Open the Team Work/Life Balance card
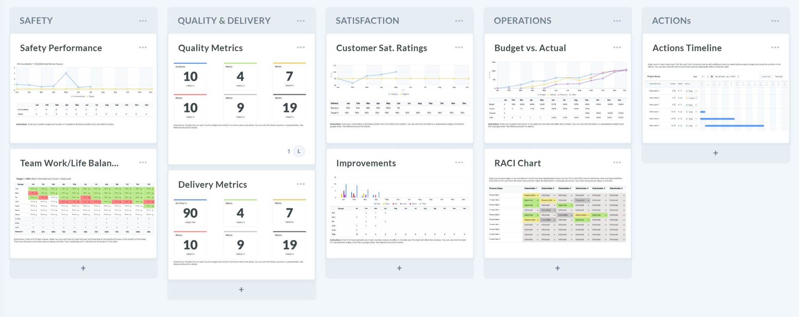Image resolution: width=799 pixels, height=317 pixels. coord(69,163)
